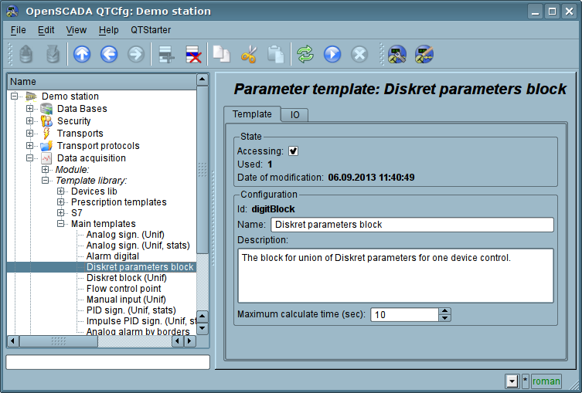Expand the Security node
This screenshot has height=393, width=582.
pos(29,121)
